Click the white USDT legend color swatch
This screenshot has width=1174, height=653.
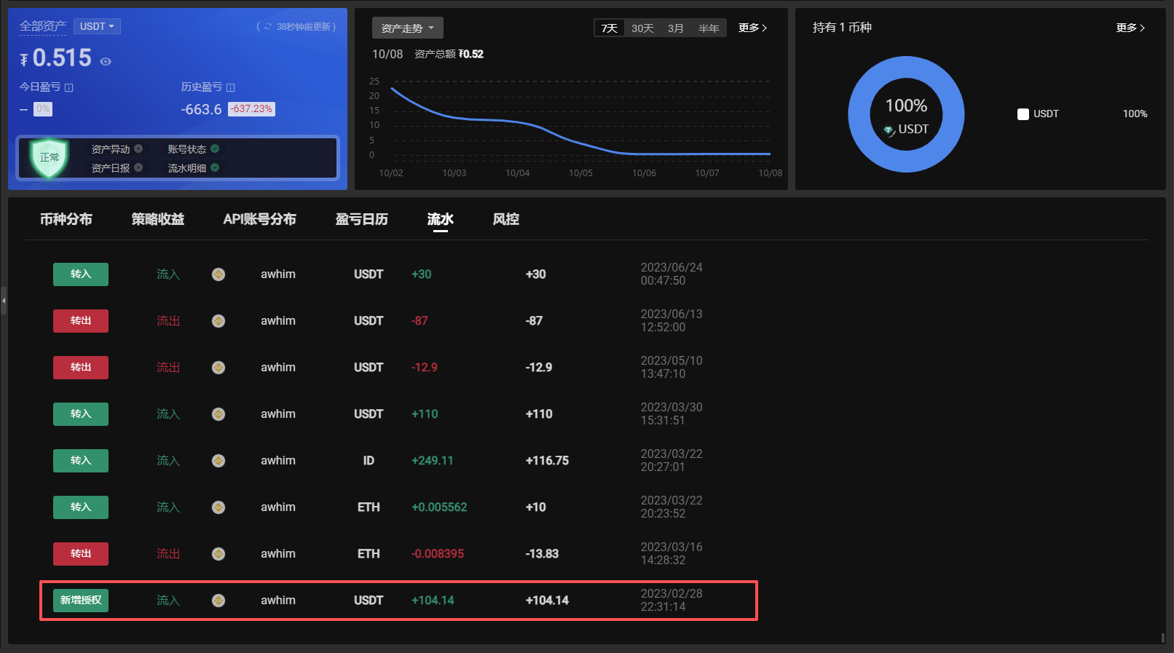(1023, 114)
